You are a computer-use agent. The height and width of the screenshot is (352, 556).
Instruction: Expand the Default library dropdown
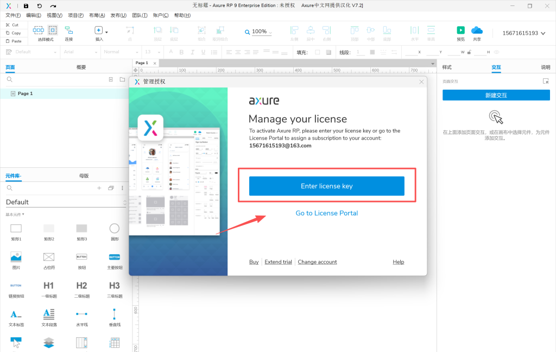click(x=125, y=202)
